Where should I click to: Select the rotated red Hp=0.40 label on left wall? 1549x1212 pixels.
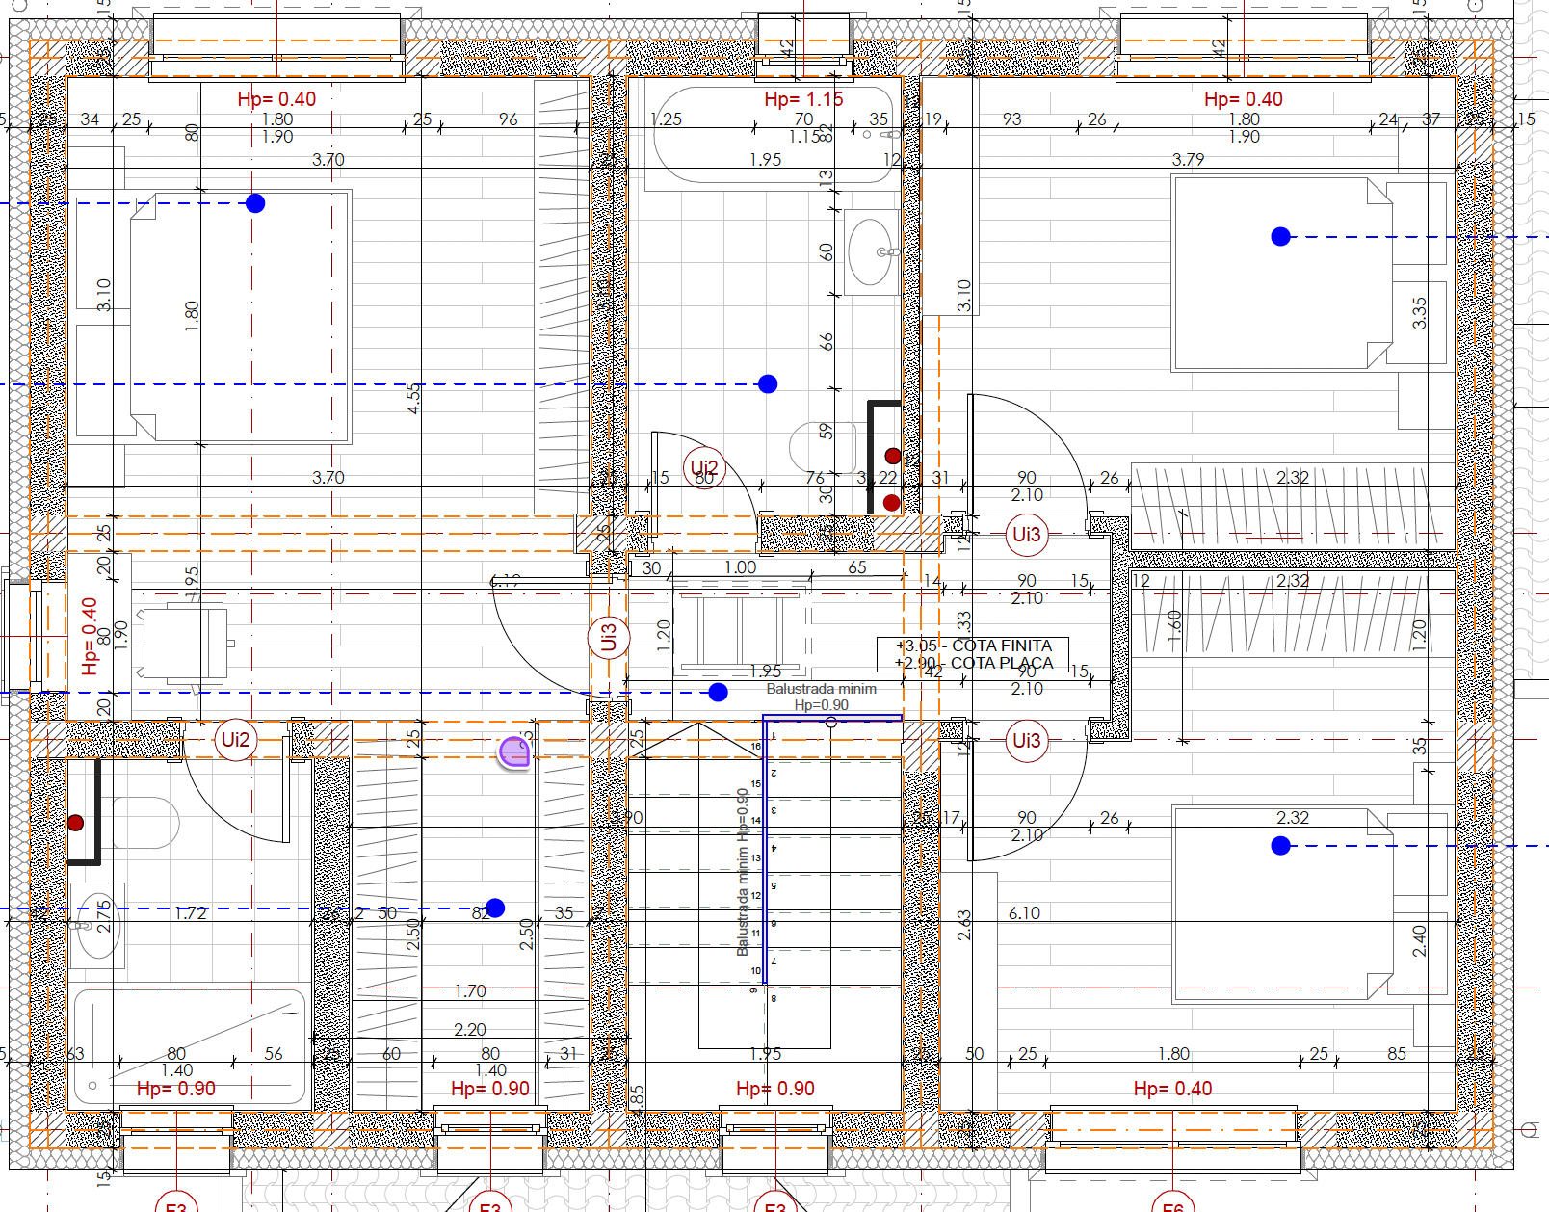tap(90, 636)
